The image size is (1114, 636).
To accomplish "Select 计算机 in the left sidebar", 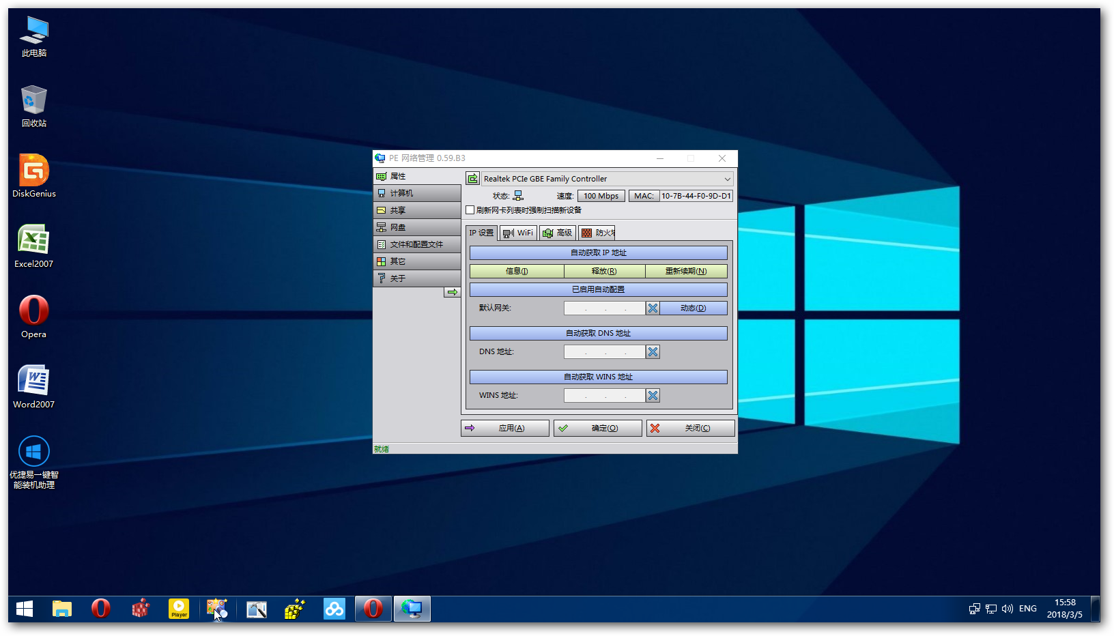I will [417, 193].
